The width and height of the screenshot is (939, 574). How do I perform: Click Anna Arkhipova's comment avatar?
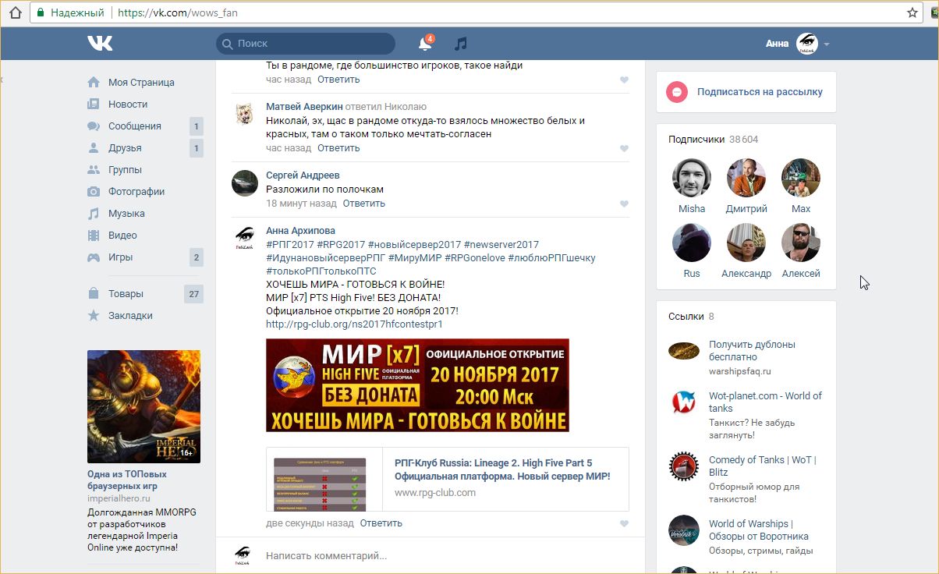coord(245,237)
